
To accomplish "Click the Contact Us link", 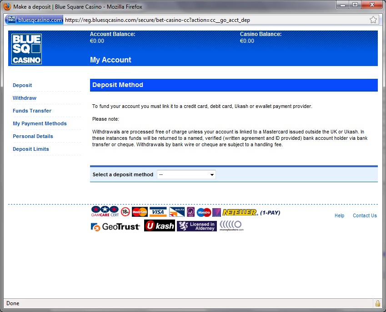I will (365, 215).
